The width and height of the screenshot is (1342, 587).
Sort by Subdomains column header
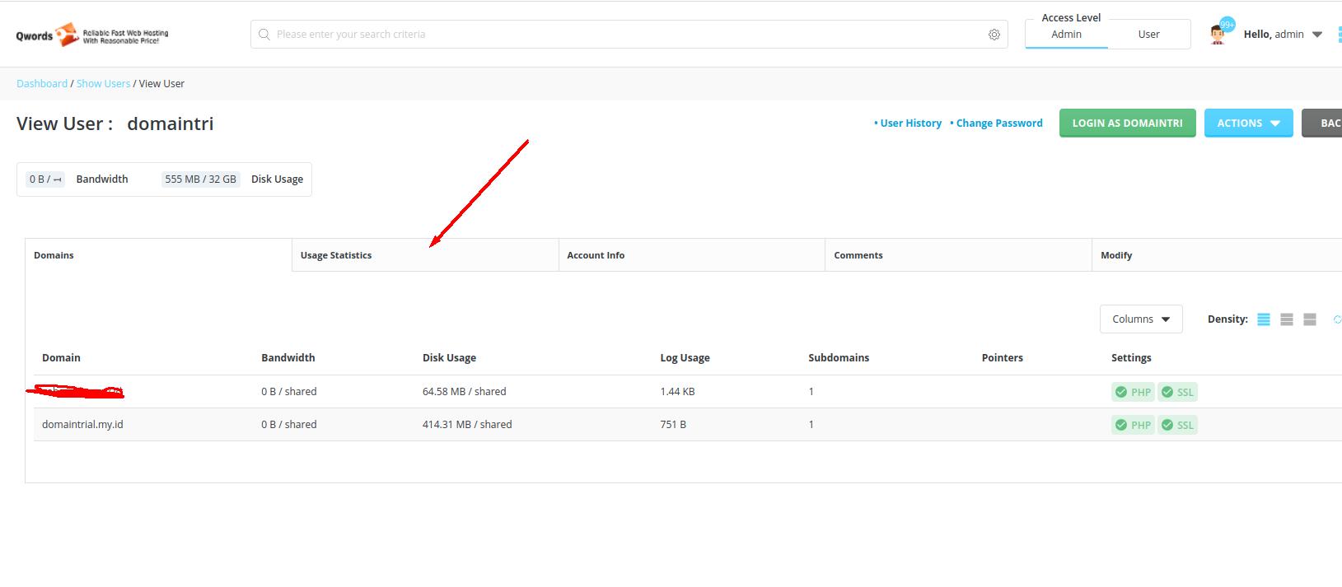coord(839,357)
